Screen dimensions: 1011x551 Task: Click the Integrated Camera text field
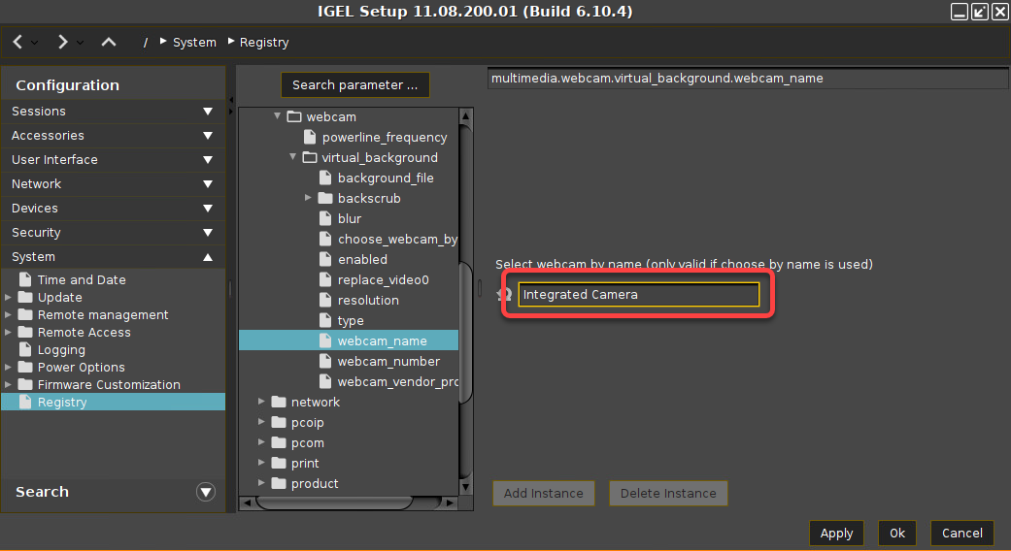click(x=638, y=295)
